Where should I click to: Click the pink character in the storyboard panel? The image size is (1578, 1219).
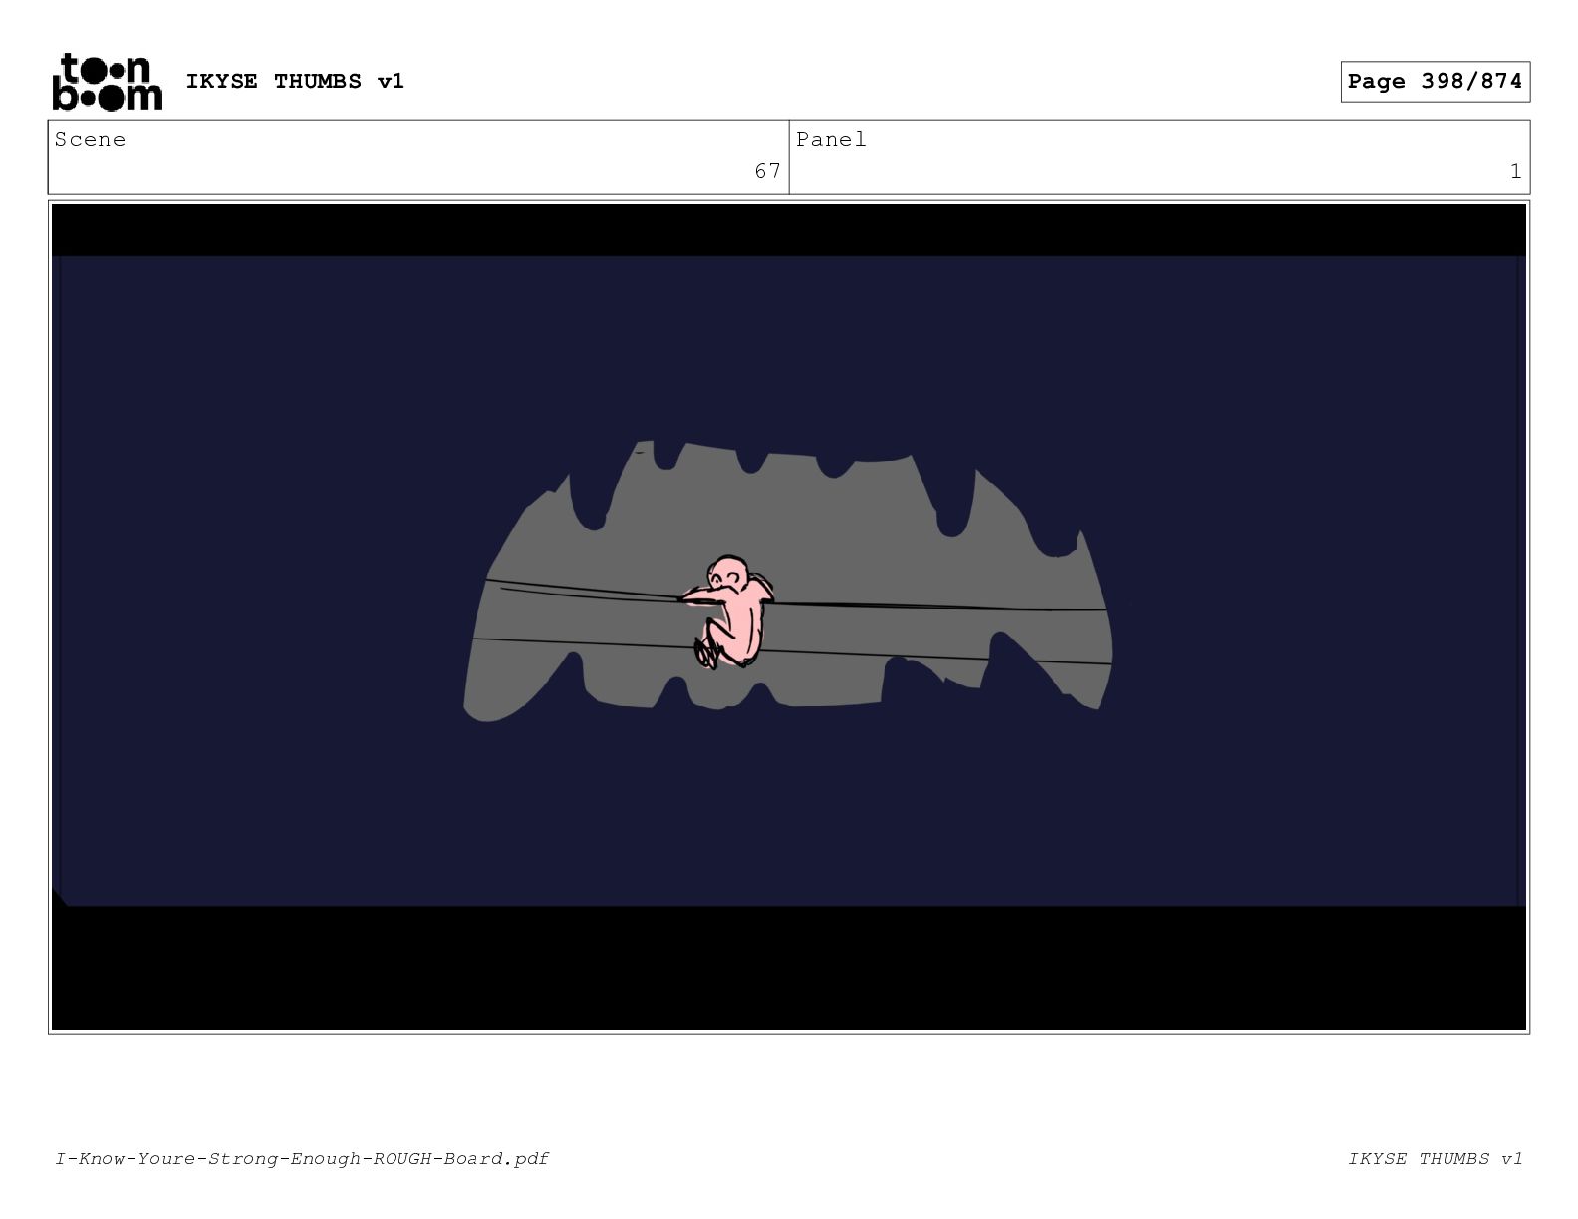coord(729,611)
